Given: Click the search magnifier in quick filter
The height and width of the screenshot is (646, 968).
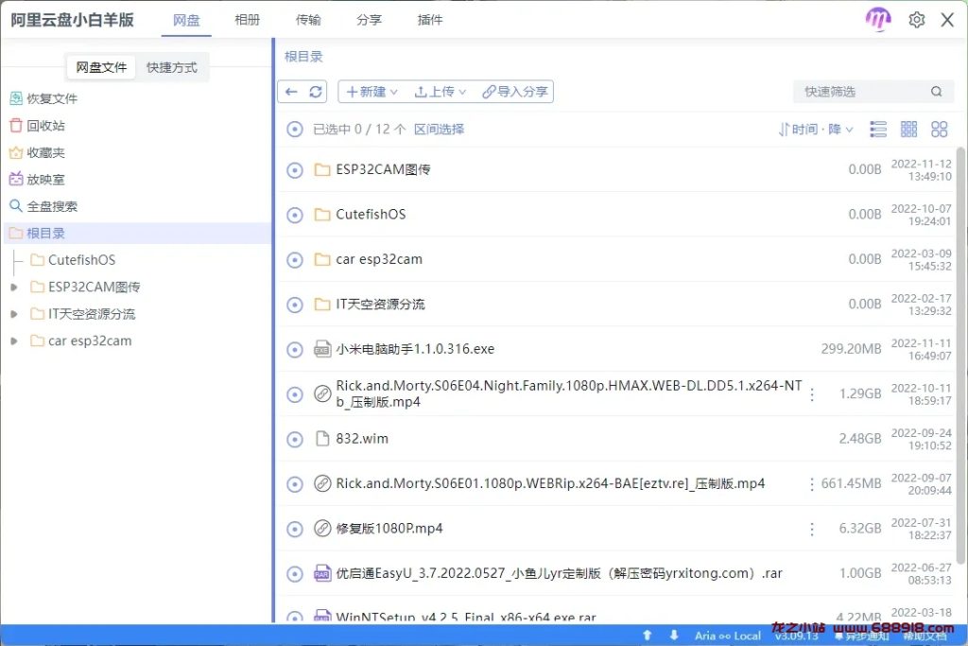Looking at the screenshot, I should click(x=937, y=92).
